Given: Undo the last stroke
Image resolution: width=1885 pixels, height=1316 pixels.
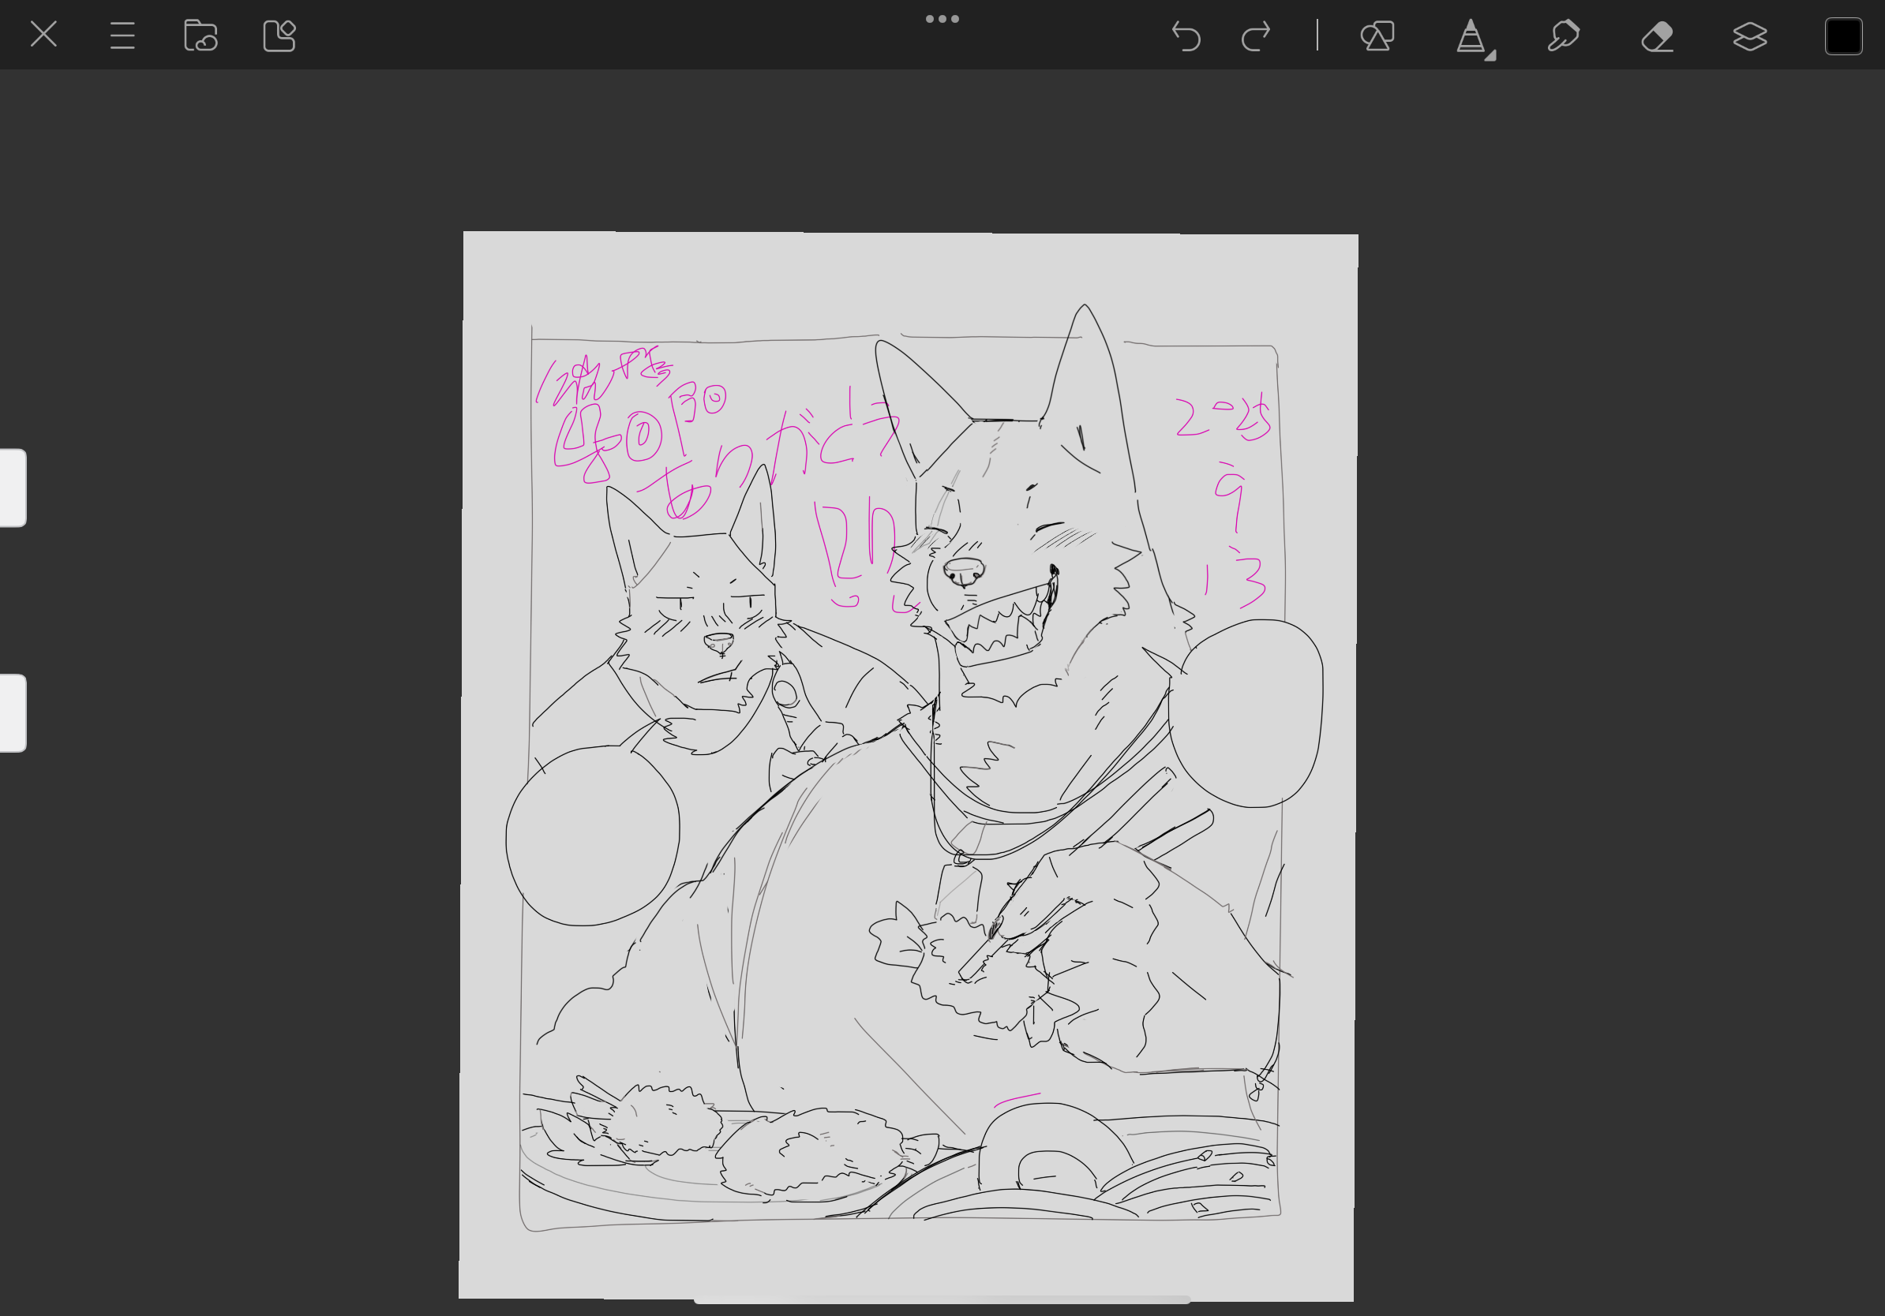Looking at the screenshot, I should 1186,36.
